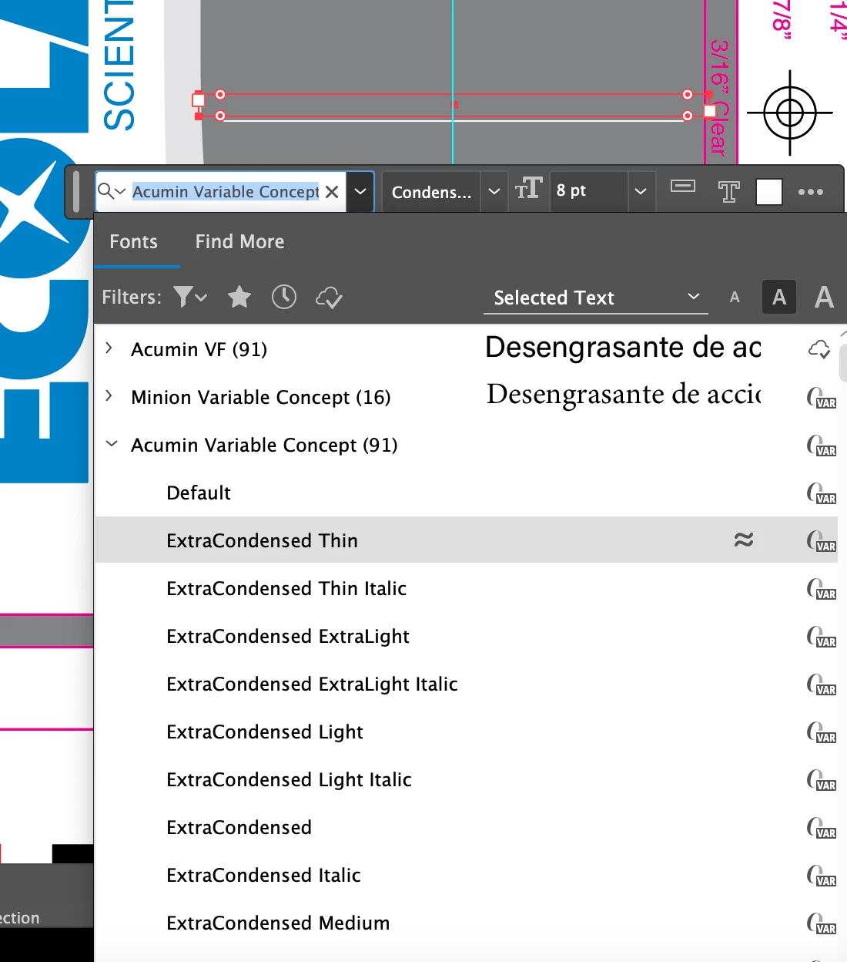Toggle show favorite fonts star filter
This screenshot has height=962, width=847.
point(239,297)
